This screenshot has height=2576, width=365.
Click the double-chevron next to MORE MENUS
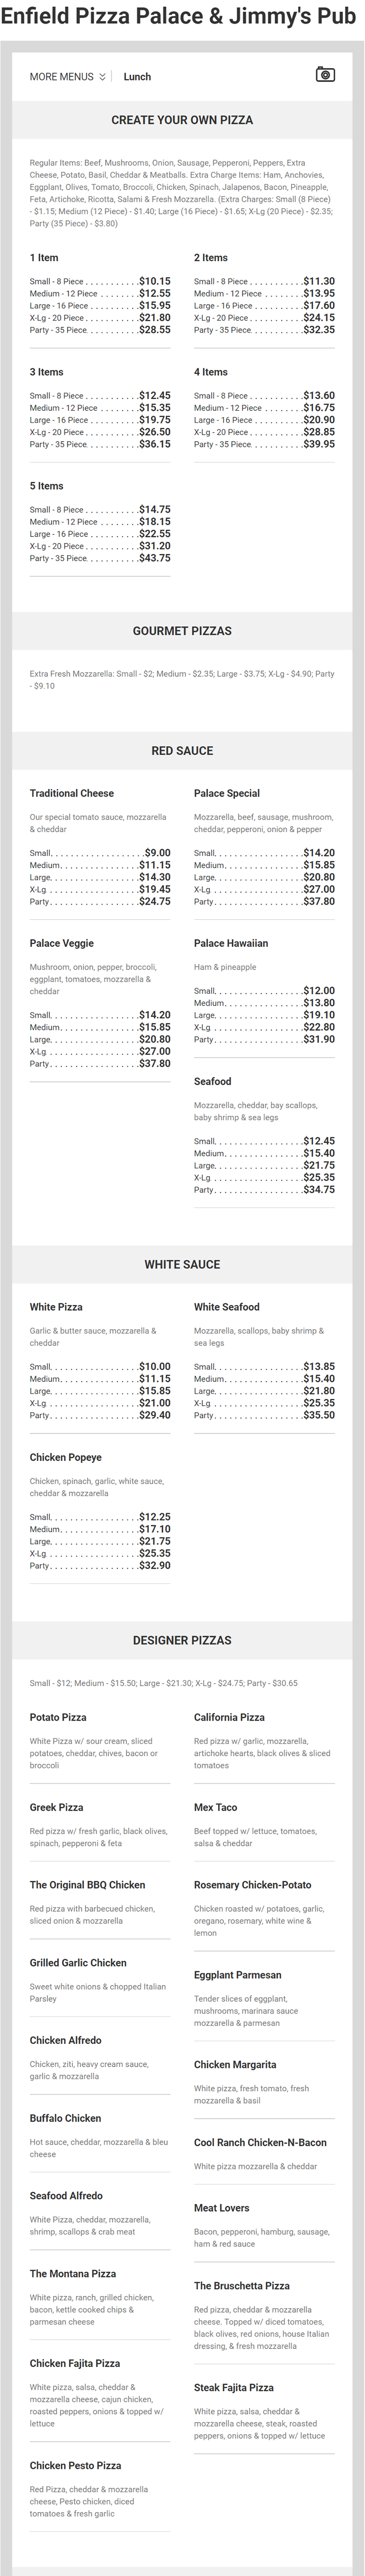pyautogui.click(x=102, y=77)
